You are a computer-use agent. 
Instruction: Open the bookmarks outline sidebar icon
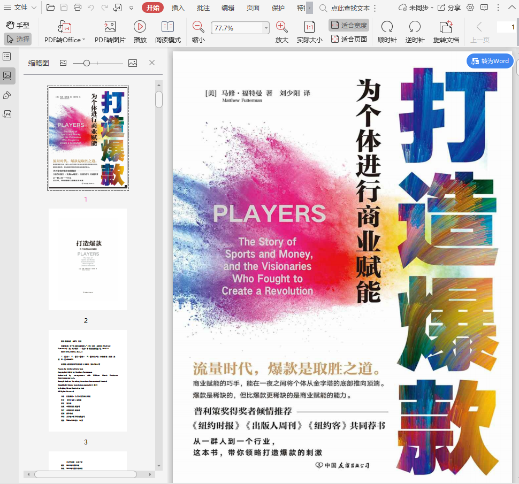pyautogui.click(x=7, y=57)
